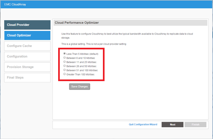Viewport: 213px width, 139px height.
Task: Click the EMC CloudArray title
Action: pos(15,4)
